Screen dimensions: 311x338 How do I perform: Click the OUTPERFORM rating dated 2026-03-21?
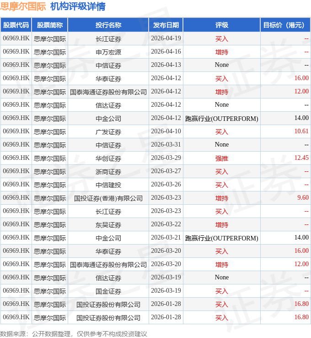click(222, 238)
